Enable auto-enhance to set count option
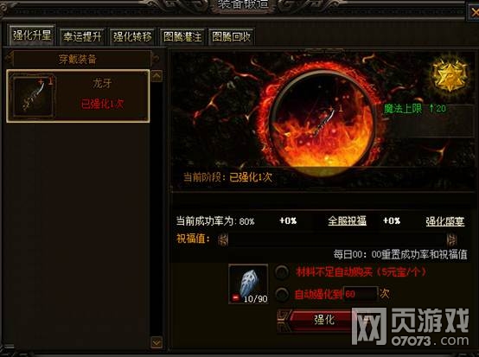479x357 pixels. (282, 294)
